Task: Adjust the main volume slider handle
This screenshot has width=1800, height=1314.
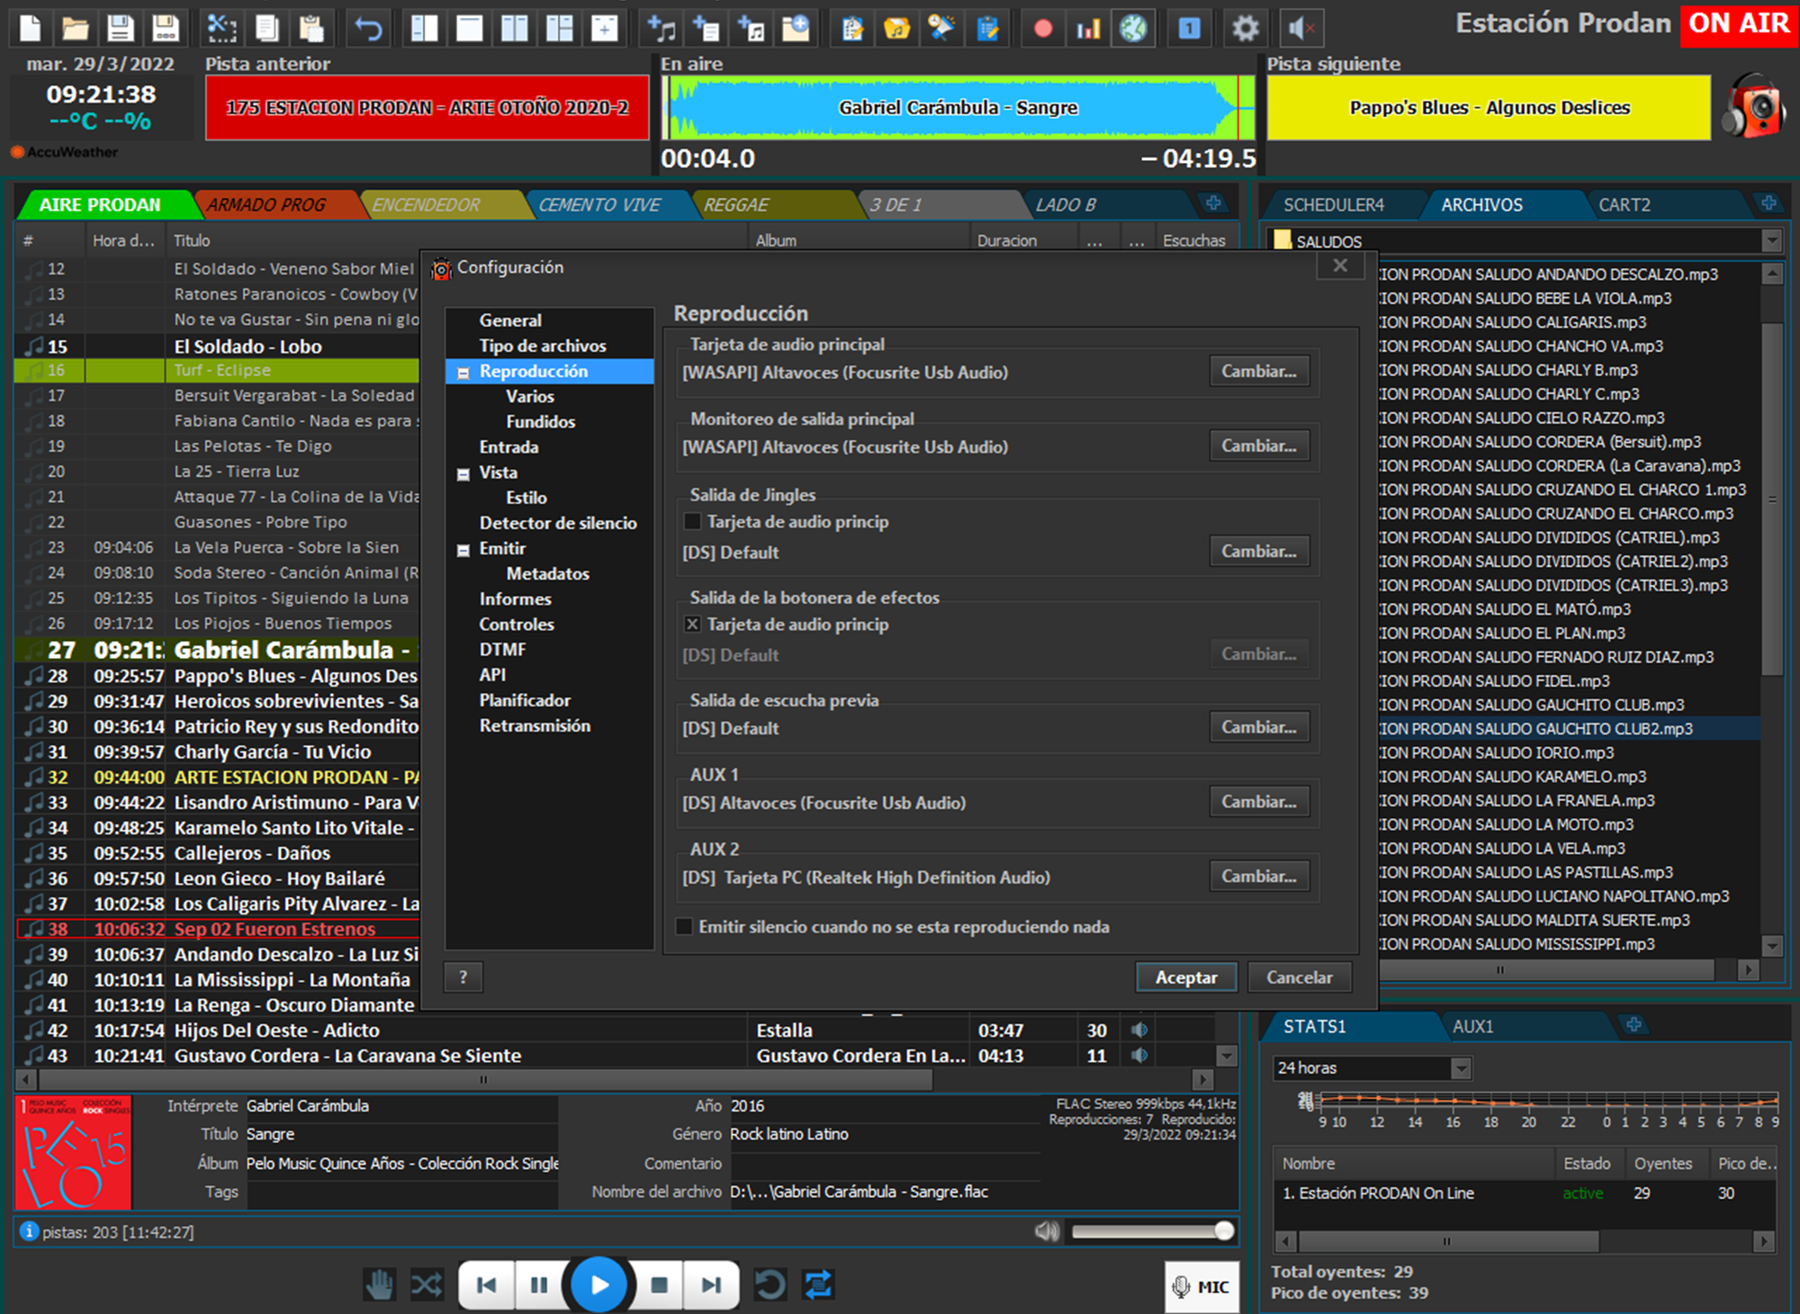Action: 1224,1231
